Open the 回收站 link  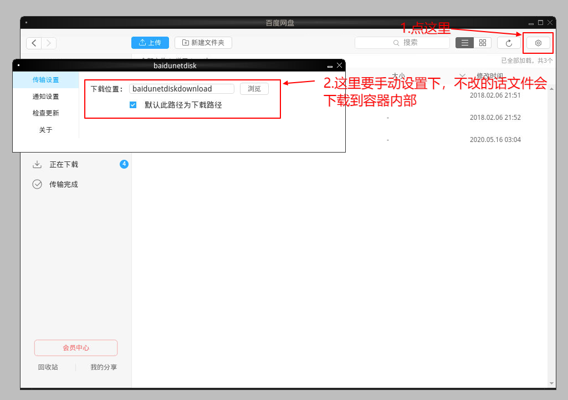coord(48,367)
